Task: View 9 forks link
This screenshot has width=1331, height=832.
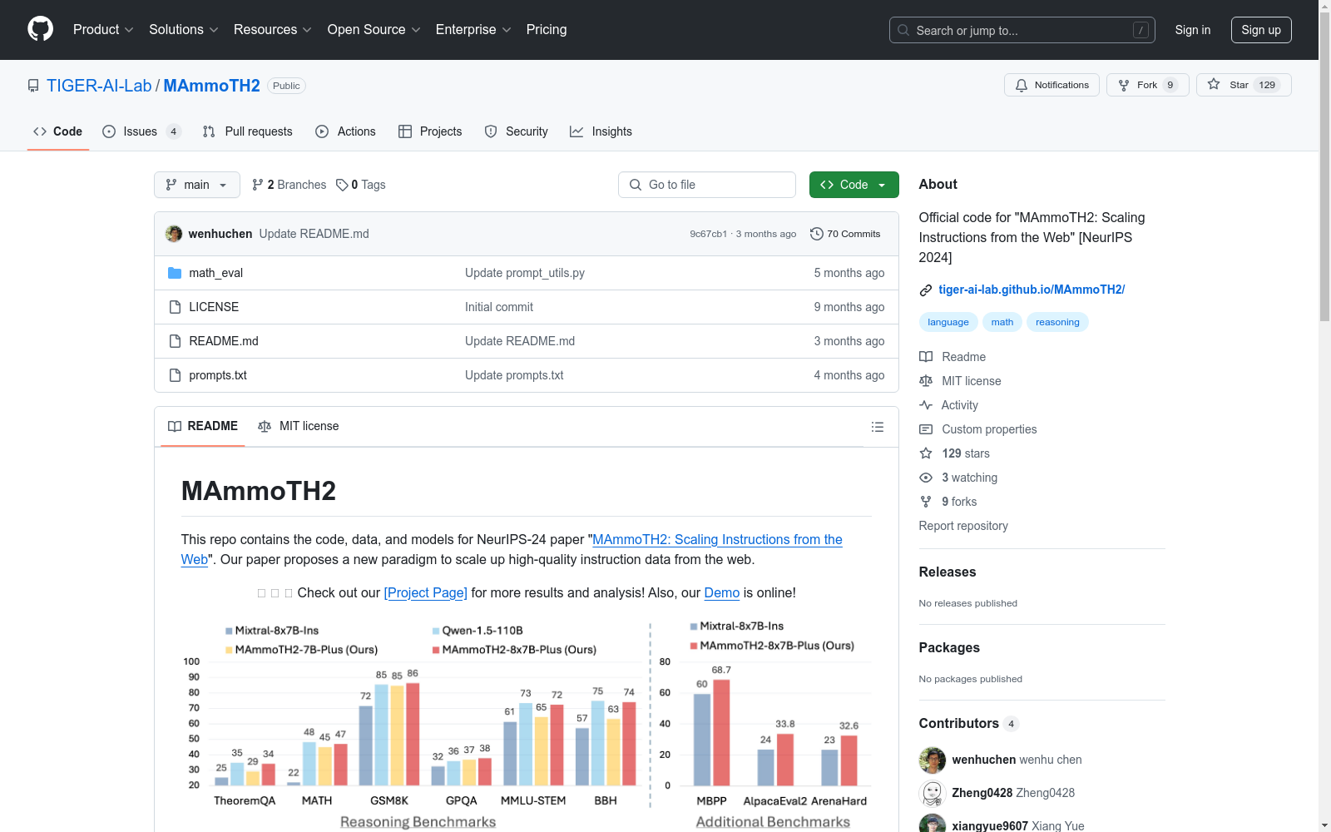Action: [948, 502]
